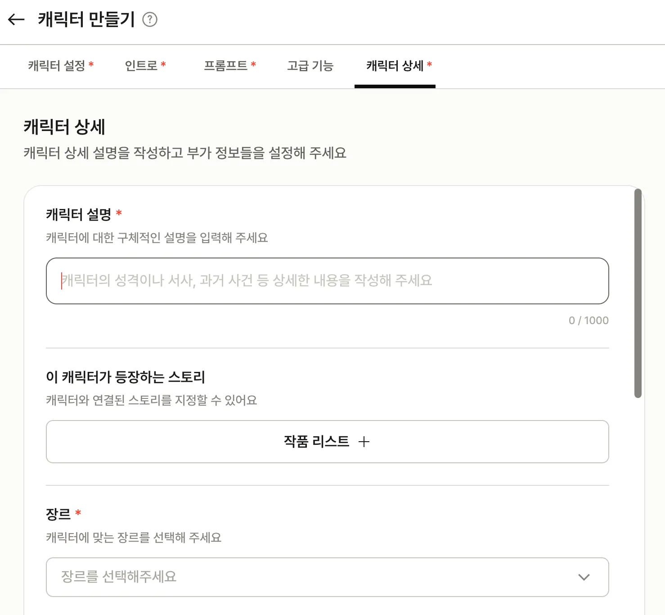Select the 고급 기능 tab
The height and width of the screenshot is (615, 665).
(310, 66)
